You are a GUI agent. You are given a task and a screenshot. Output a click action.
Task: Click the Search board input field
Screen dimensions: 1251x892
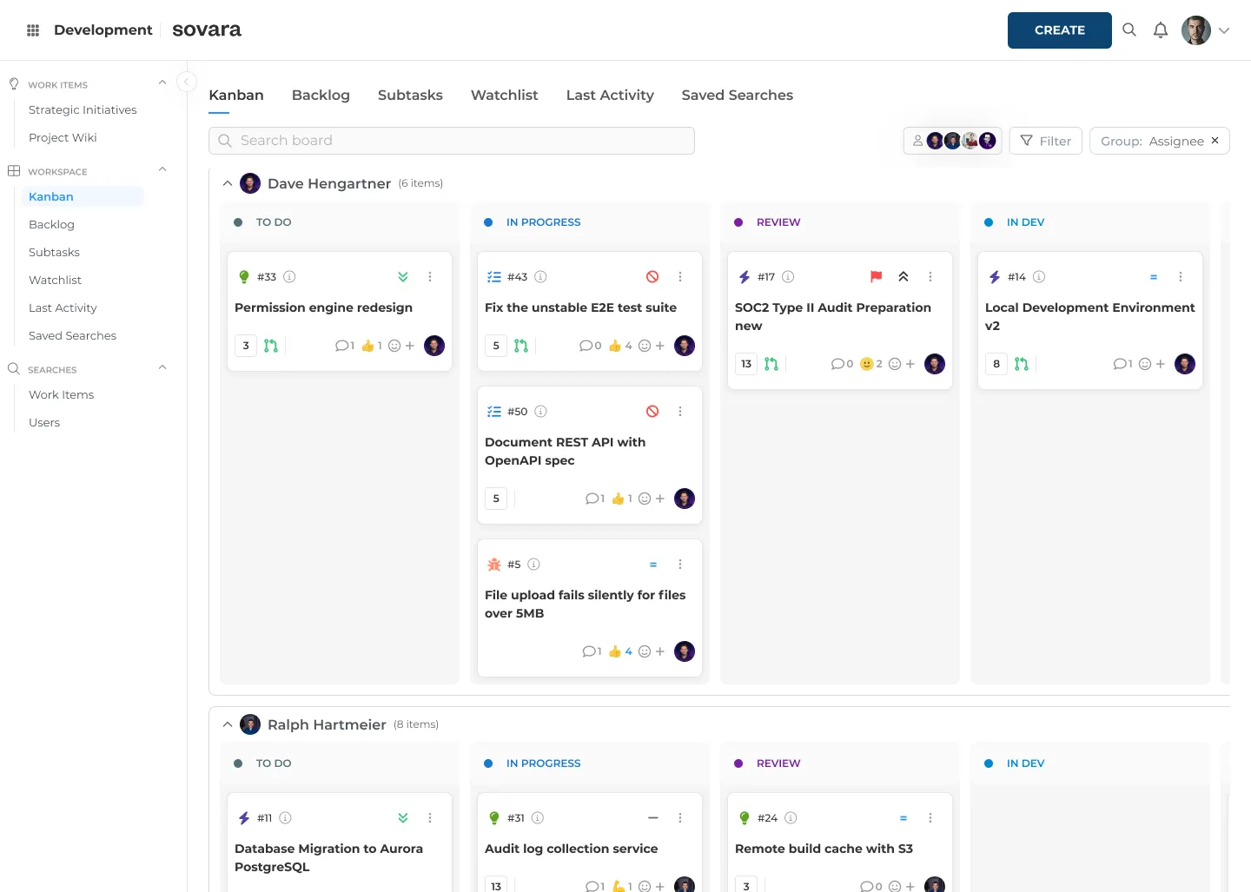point(452,141)
